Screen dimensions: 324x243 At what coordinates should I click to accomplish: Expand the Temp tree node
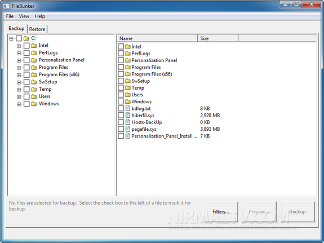coord(19,90)
